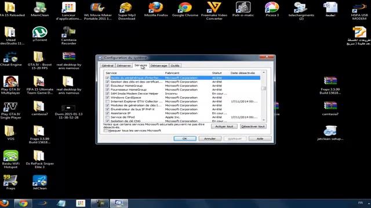The height and width of the screenshot is (208, 371).
Task: Select the Pixlr-o-matic desktop icon
Action: coord(243,9)
